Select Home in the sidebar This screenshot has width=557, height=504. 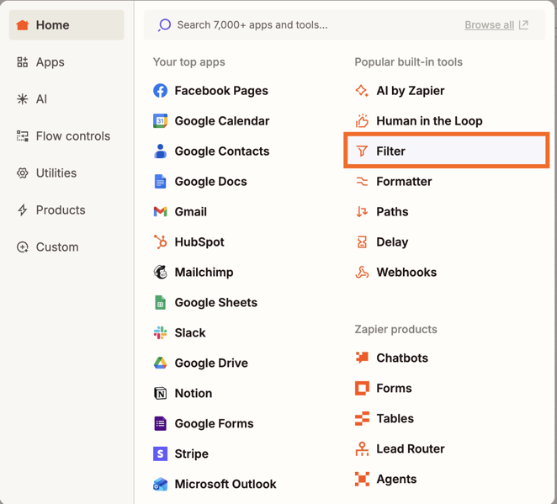pyautogui.click(x=66, y=25)
